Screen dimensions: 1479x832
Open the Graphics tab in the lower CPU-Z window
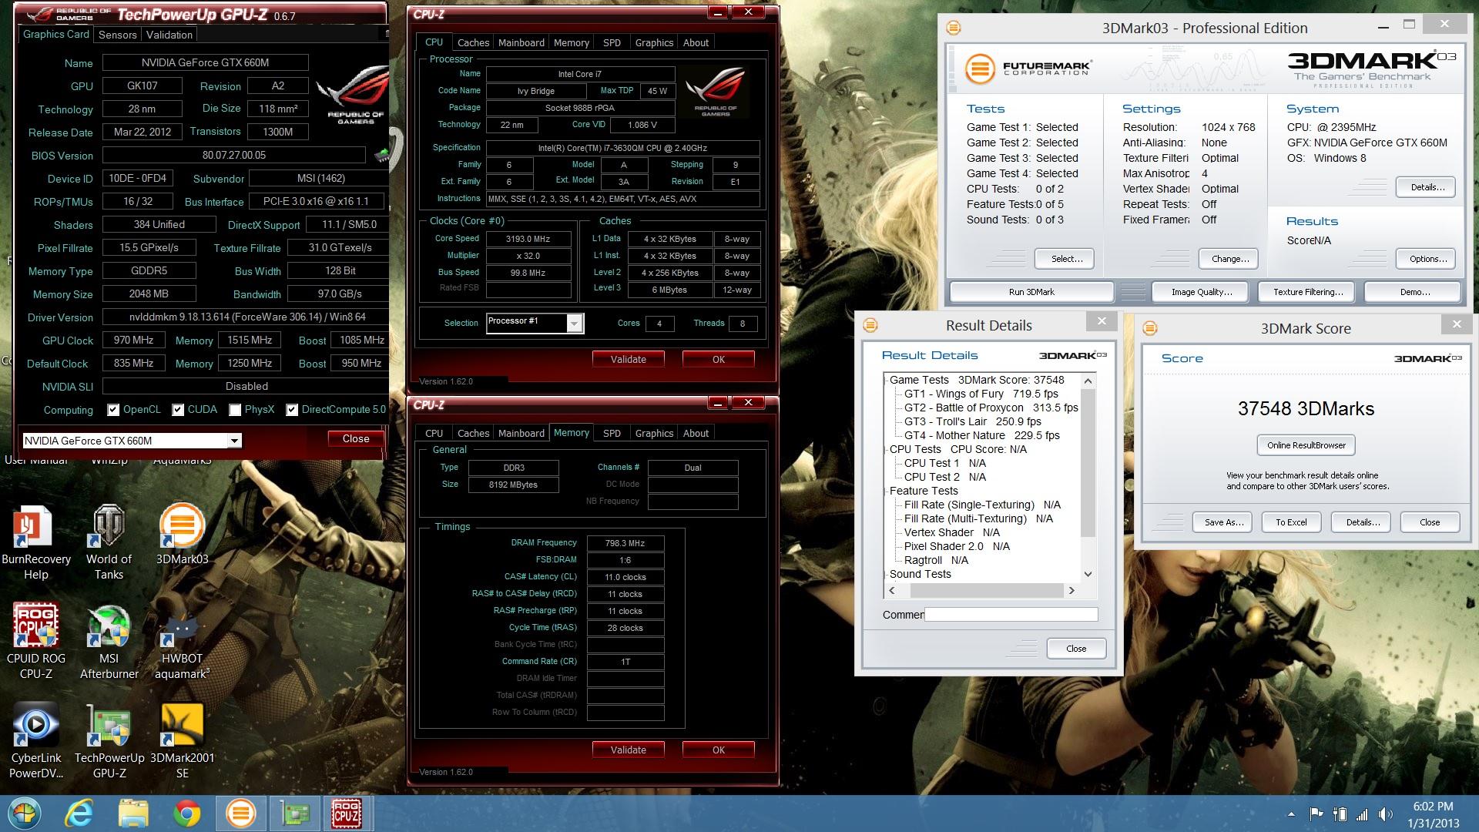[654, 433]
